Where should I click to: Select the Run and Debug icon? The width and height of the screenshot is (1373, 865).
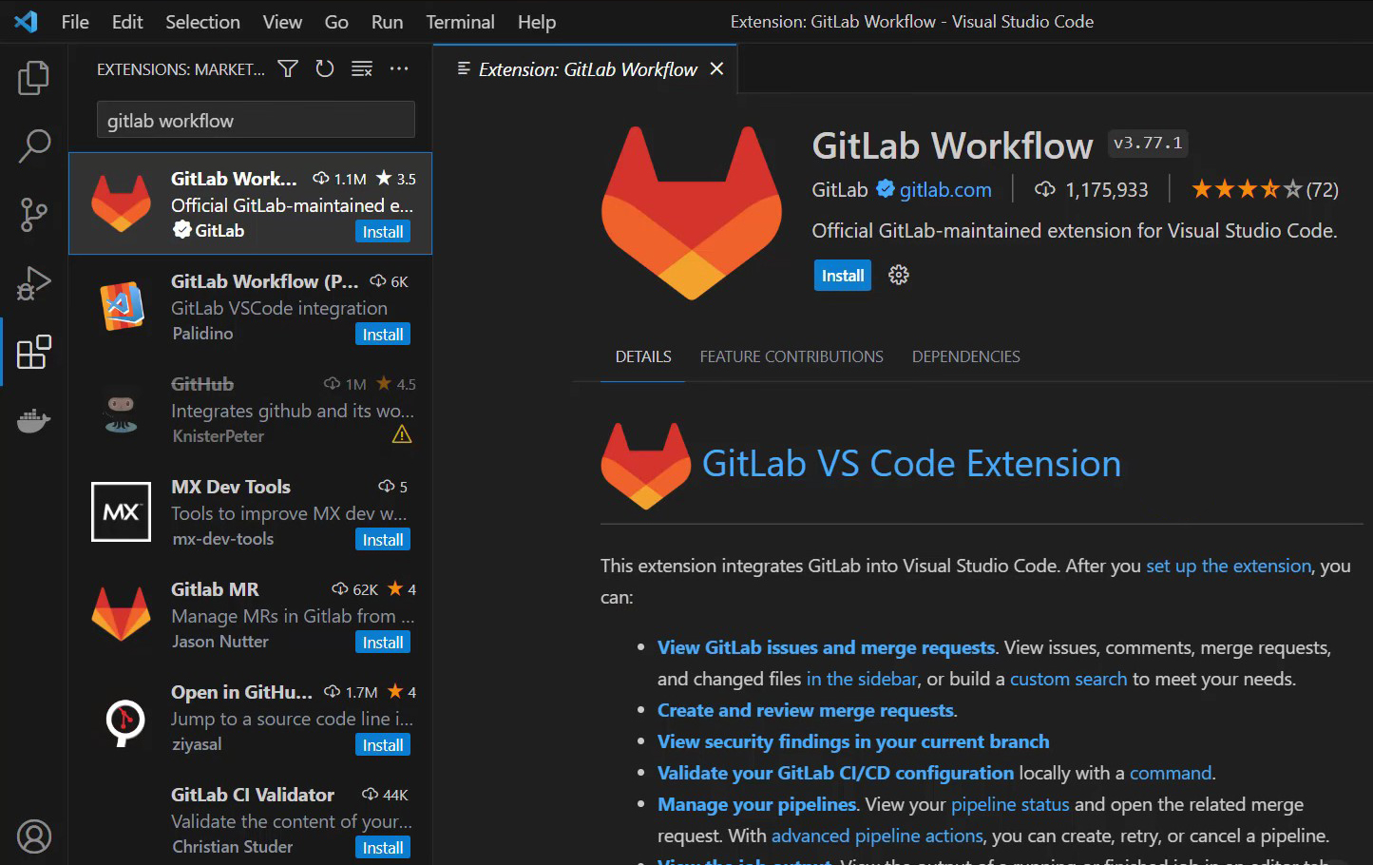point(33,283)
